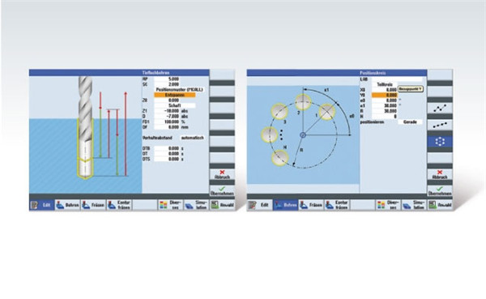
Task: Click Abbruch in the Positionskreis screen
Action: coord(440,174)
